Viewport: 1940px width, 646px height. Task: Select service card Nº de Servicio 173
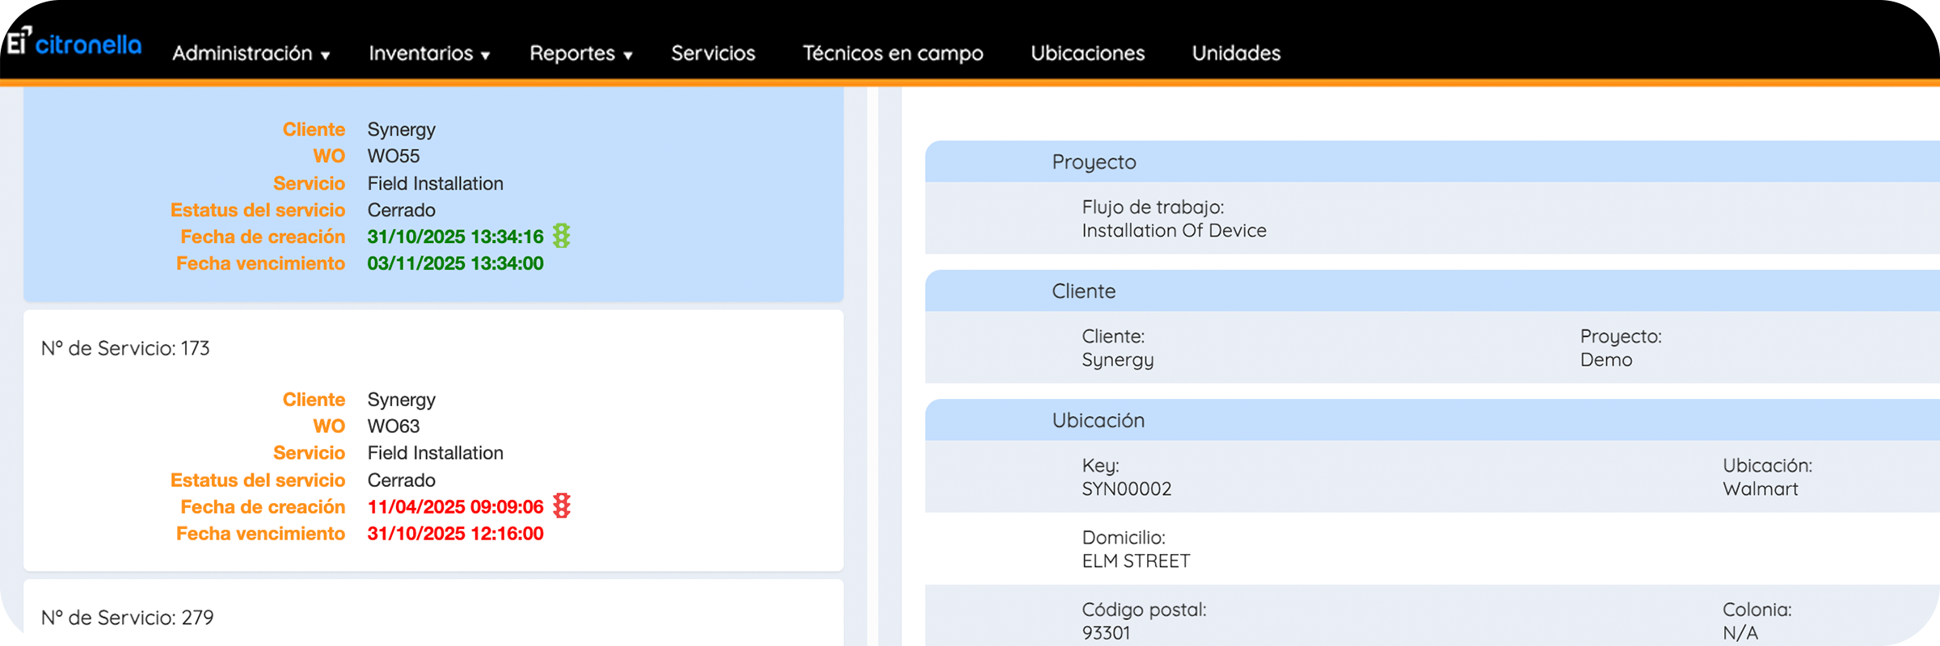point(433,440)
